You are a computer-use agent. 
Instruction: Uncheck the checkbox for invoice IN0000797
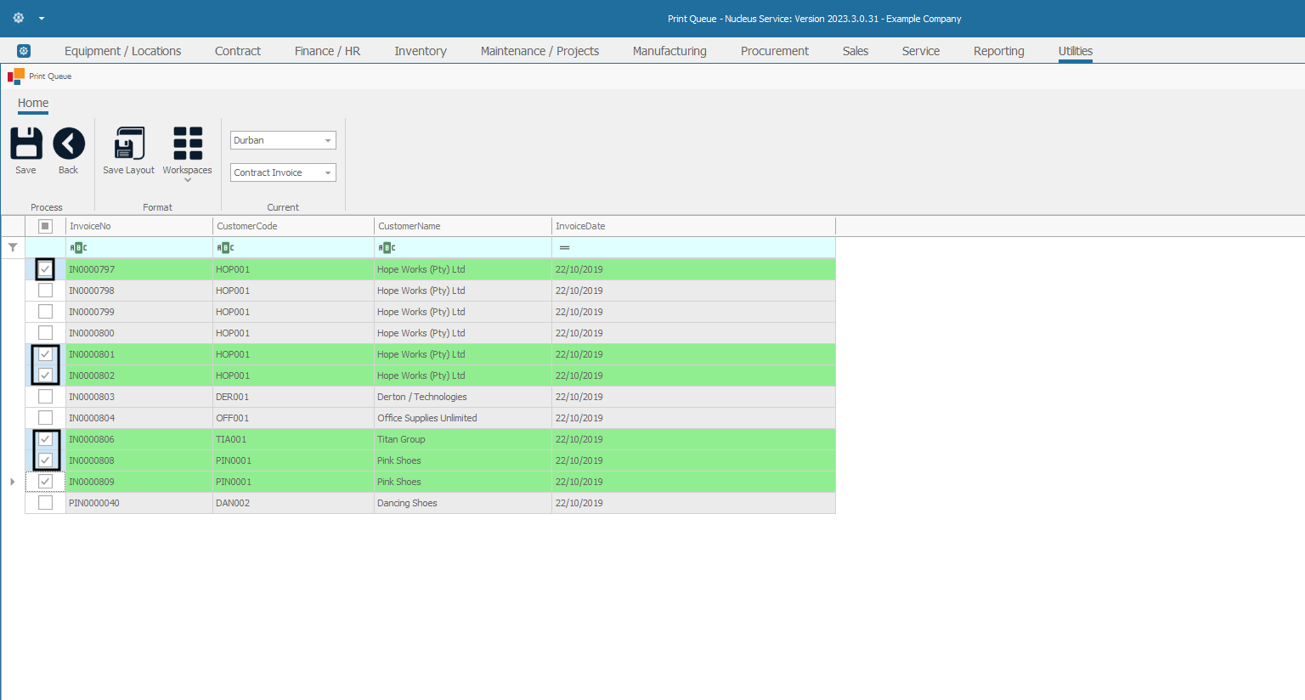point(45,269)
